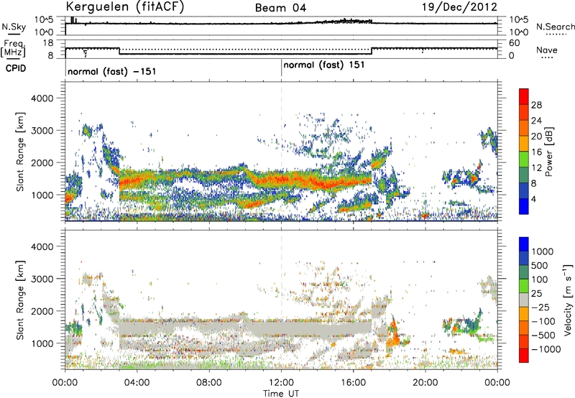Image resolution: width=575 pixels, height=398 pixels.
Task: Click the 04:00 time axis tick label
Action: coord(137,383)
